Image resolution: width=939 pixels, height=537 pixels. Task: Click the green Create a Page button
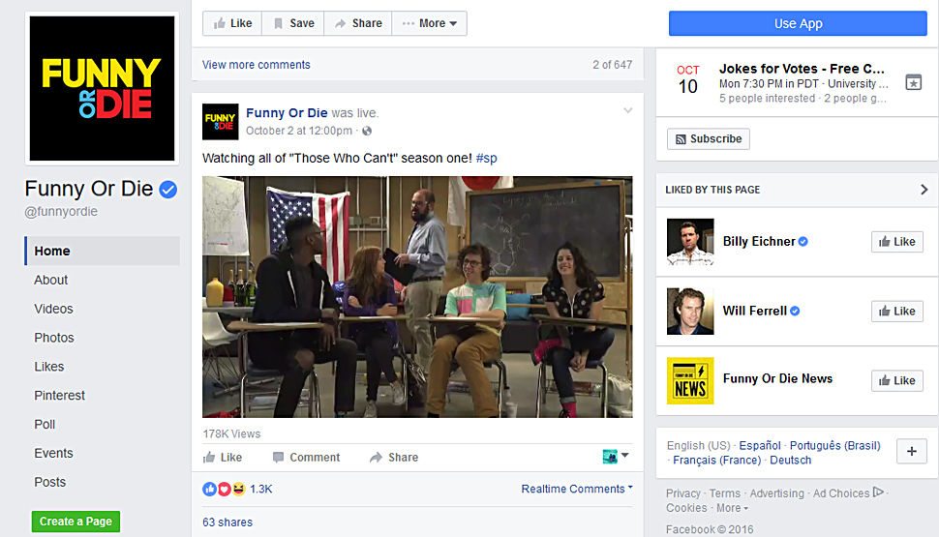coord(76,522)
